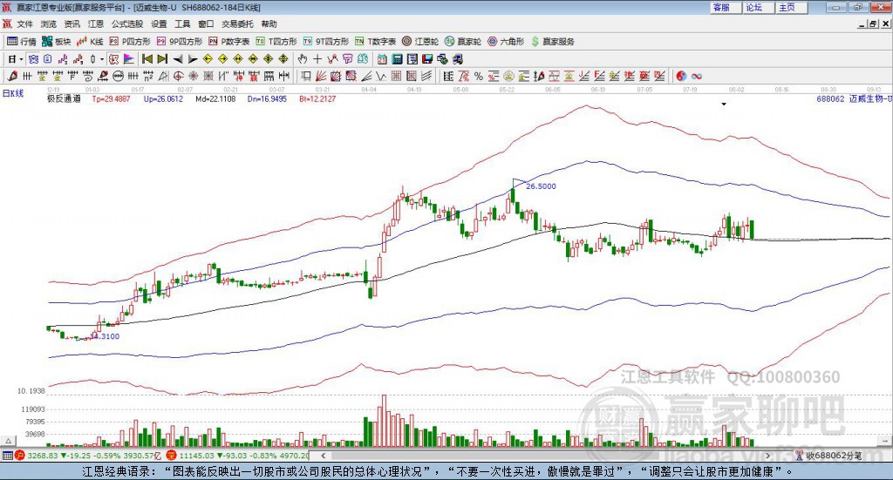Open the calendar icon in toolbar
This screenshot has height=480, width=893.
coord(382,58)
